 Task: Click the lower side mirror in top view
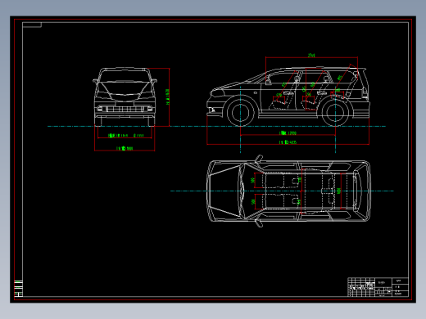click(259, 223)
